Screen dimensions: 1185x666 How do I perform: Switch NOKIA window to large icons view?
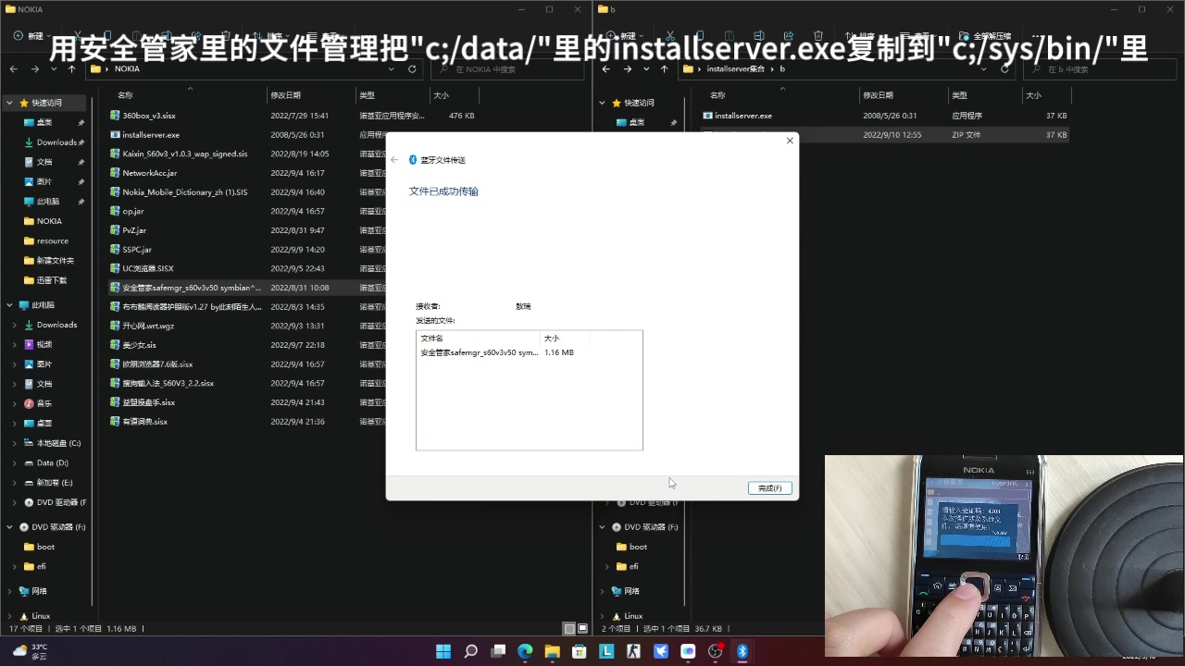pyautogui.click(x=581, y=628)
